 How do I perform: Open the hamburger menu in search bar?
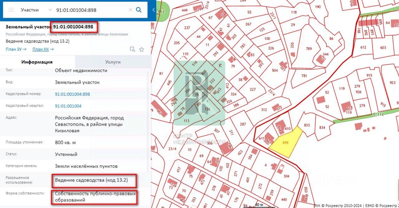click(x=11, y=10)
